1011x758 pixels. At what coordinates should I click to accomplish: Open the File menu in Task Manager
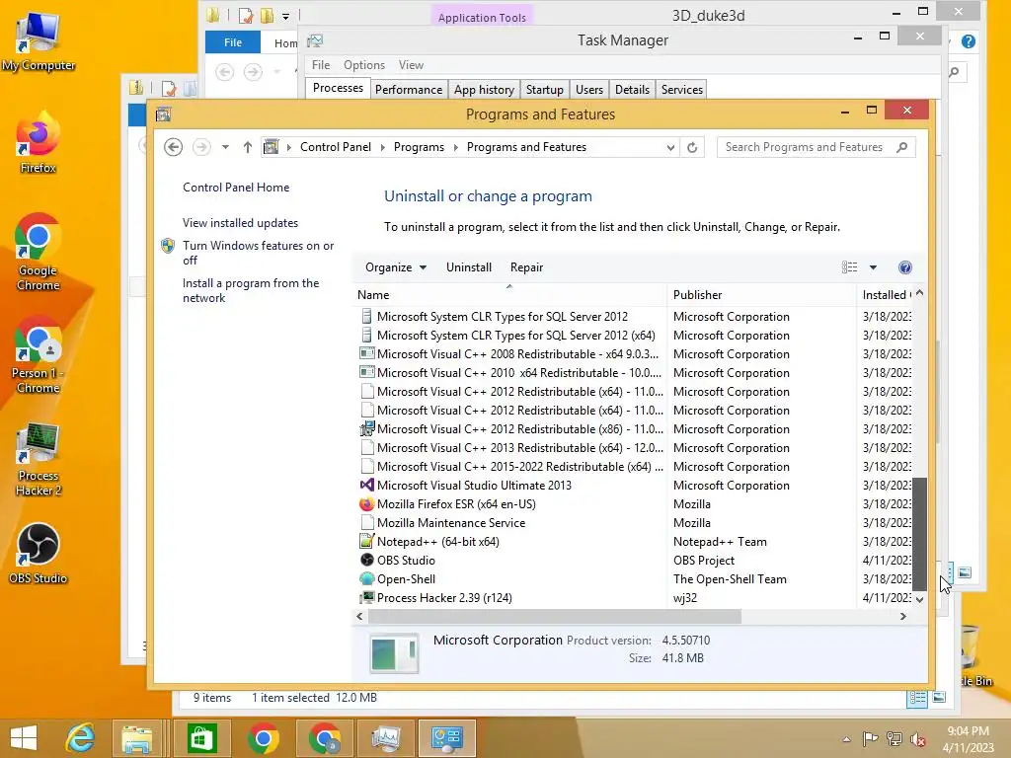pyautogui.click(x=321, y=65)
